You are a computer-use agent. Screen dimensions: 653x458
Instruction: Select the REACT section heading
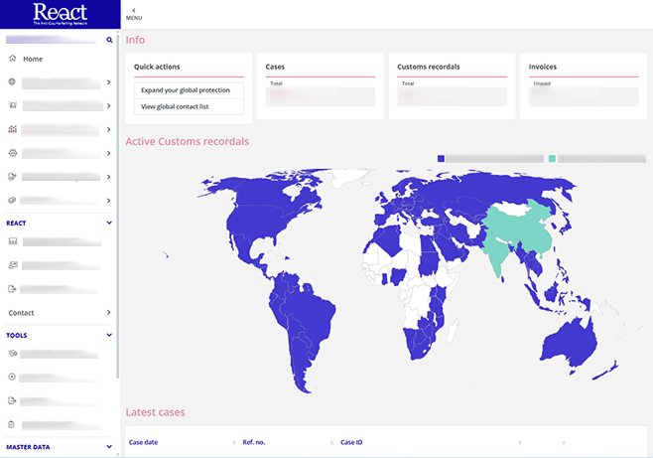tap(16, 223)
